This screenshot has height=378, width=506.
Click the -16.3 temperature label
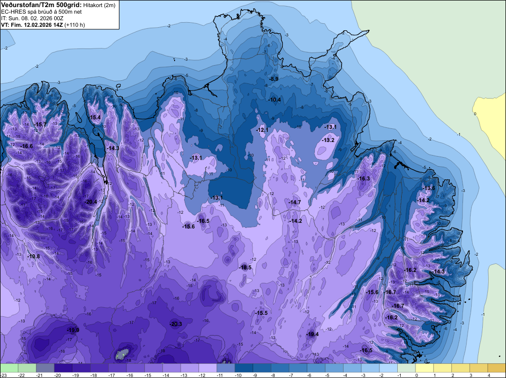[x=364, y=178]
